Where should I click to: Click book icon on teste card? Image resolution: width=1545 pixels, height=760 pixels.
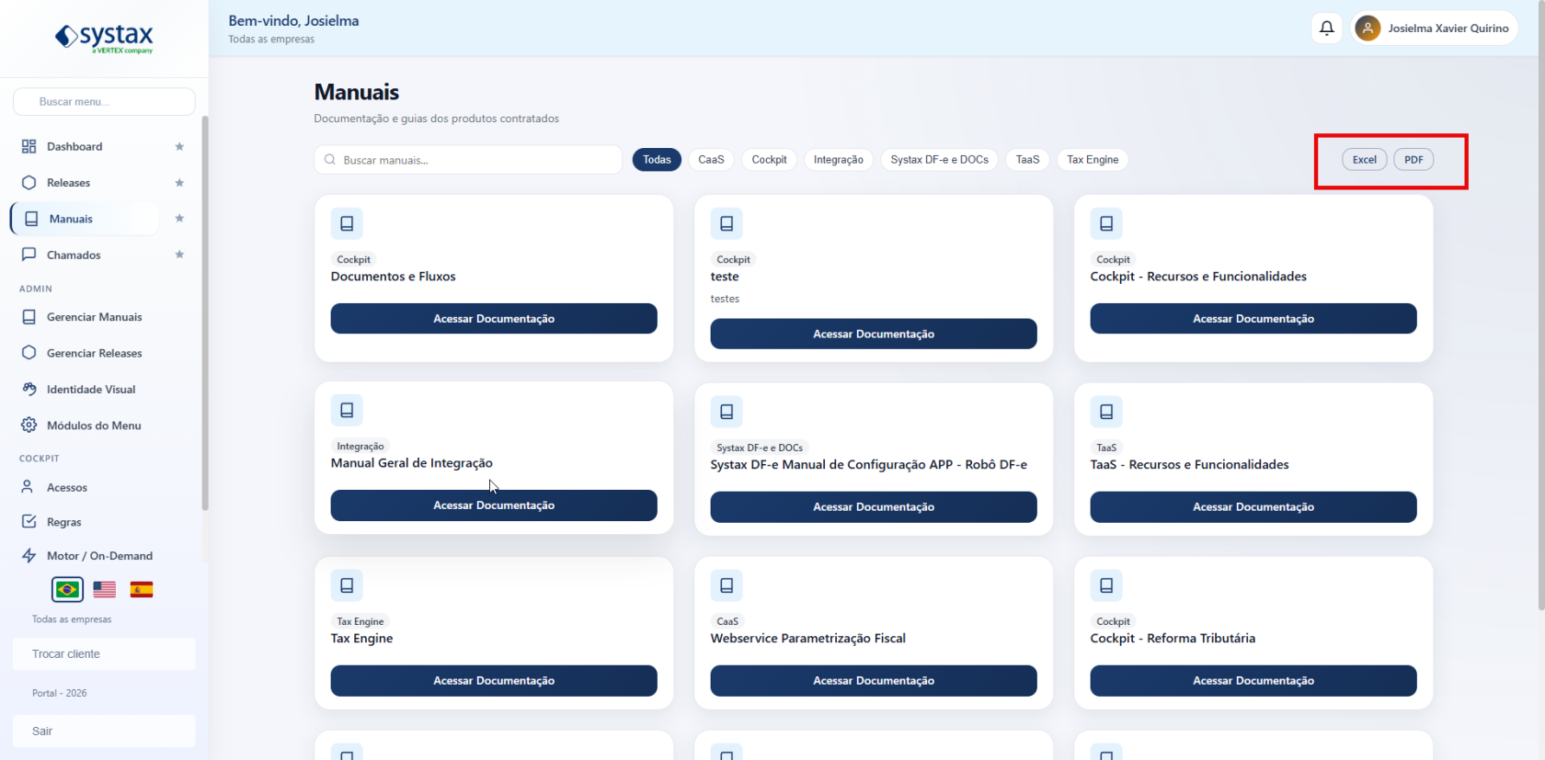coord(727,223)
